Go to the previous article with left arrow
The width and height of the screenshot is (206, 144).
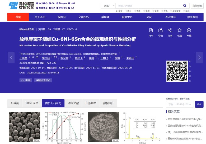(x=11, y=57)
